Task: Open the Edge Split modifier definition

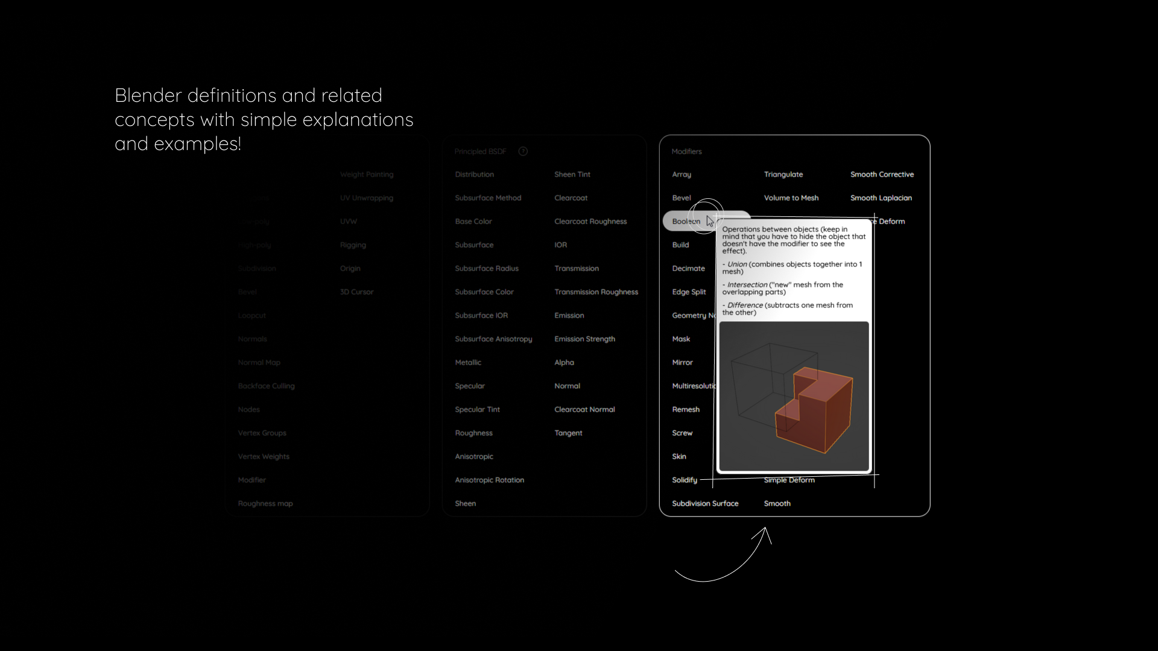Action: pos(689,292)
